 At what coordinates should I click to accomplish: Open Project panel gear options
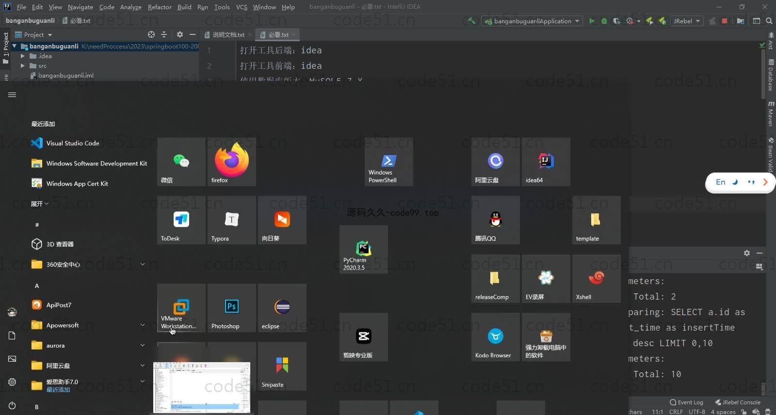pyautogui.click(x=180, y=34)
